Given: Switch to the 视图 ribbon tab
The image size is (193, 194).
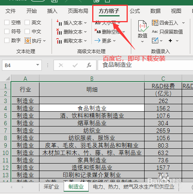Looking at the screenshot, I should coord(176,11).
